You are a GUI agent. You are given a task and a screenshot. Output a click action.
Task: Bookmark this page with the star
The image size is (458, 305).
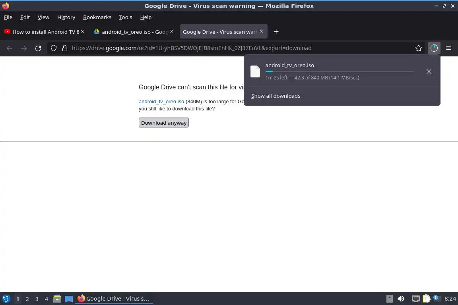tap(419, 48)
